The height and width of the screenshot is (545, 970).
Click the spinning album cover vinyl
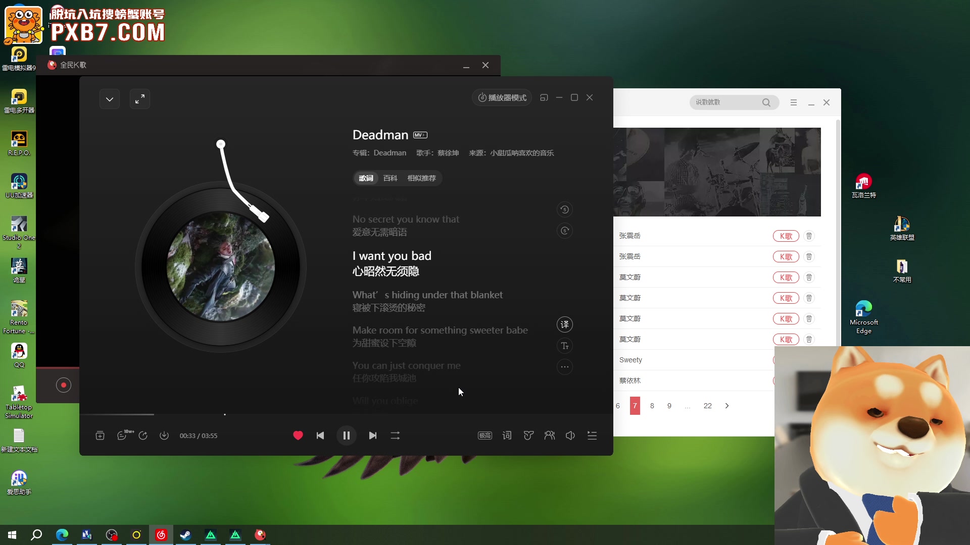[x=221, y=267]
